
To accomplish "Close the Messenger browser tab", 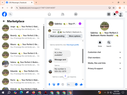I will [32, 3].
